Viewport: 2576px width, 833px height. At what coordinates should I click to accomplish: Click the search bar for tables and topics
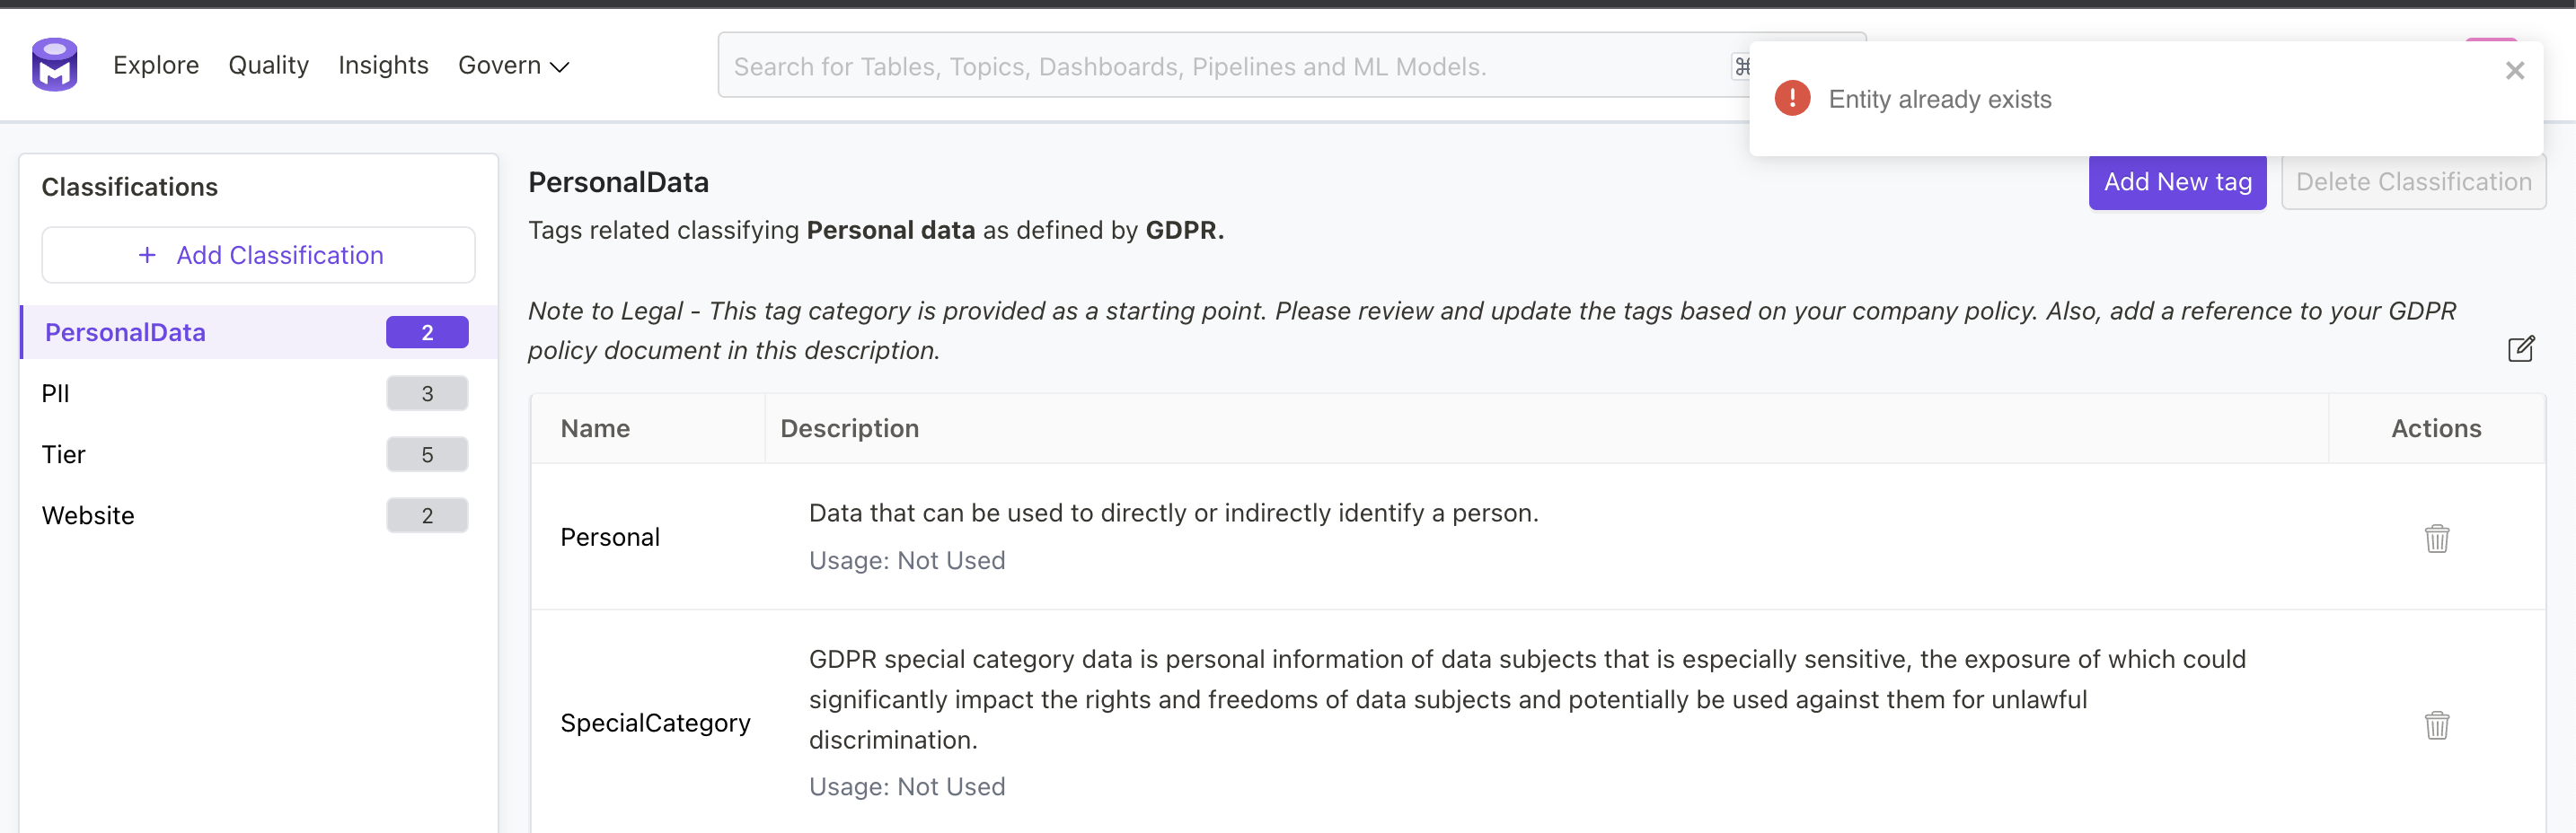[1200, 66]
